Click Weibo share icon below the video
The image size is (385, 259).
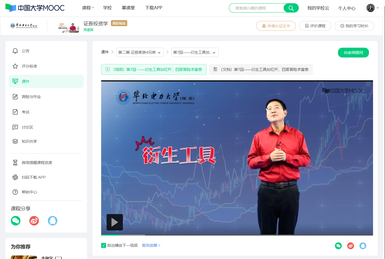351,246
